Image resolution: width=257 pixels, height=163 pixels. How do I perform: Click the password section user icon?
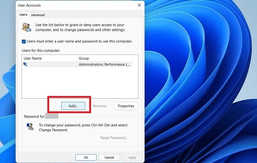30,126
